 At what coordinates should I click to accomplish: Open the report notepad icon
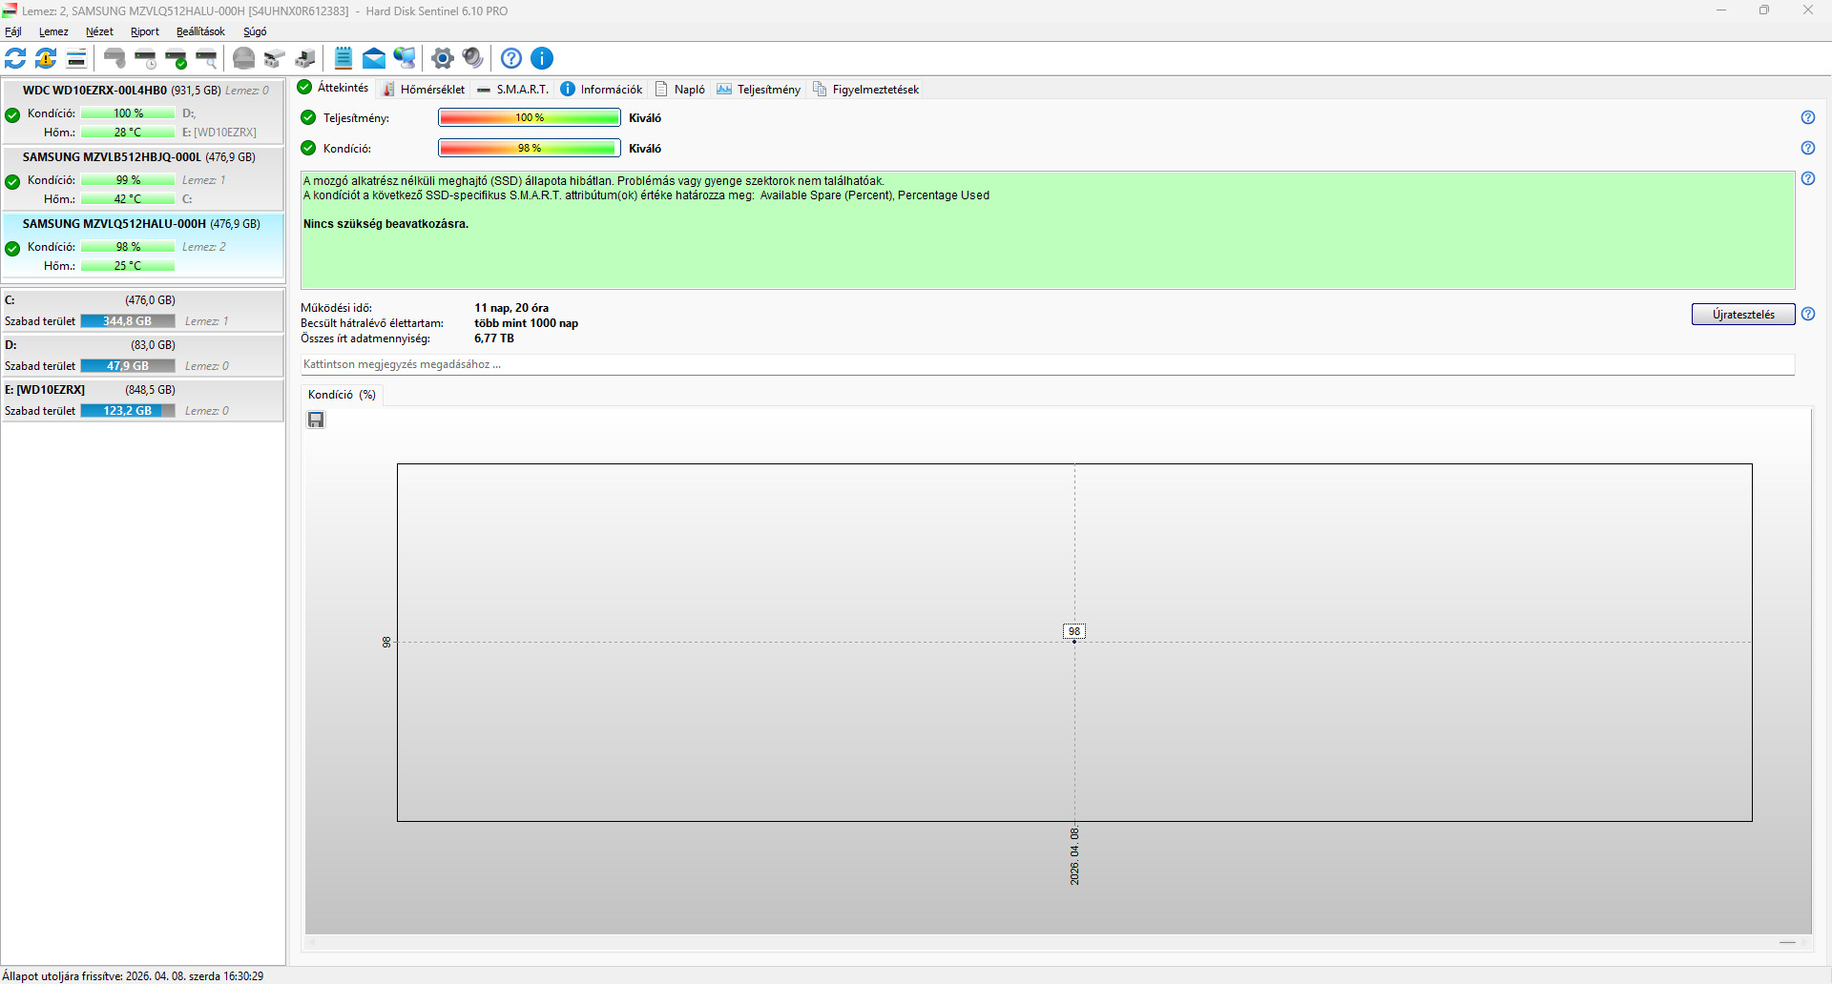point(343,58)
